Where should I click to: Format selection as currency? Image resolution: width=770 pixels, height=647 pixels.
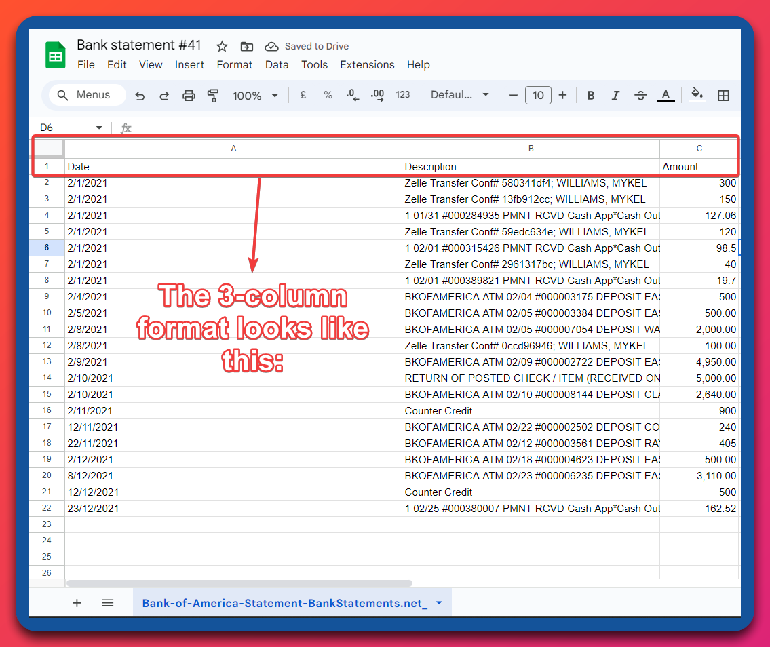coord(303,95)
